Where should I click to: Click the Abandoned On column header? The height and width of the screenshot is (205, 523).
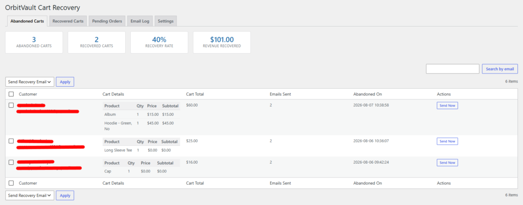click(368, 94)
